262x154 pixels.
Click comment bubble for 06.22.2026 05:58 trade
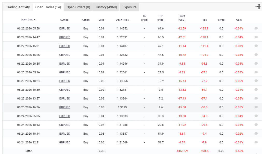coord(256,28)
